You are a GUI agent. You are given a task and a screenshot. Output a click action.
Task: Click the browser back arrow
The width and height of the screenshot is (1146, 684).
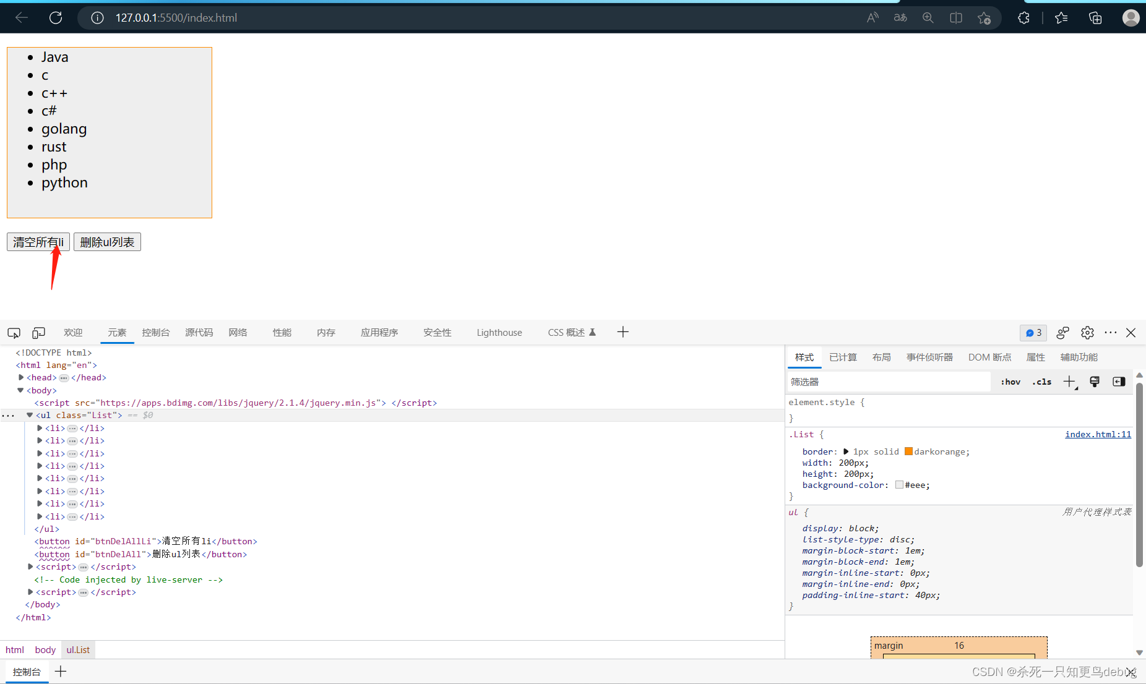pos(22,18)
